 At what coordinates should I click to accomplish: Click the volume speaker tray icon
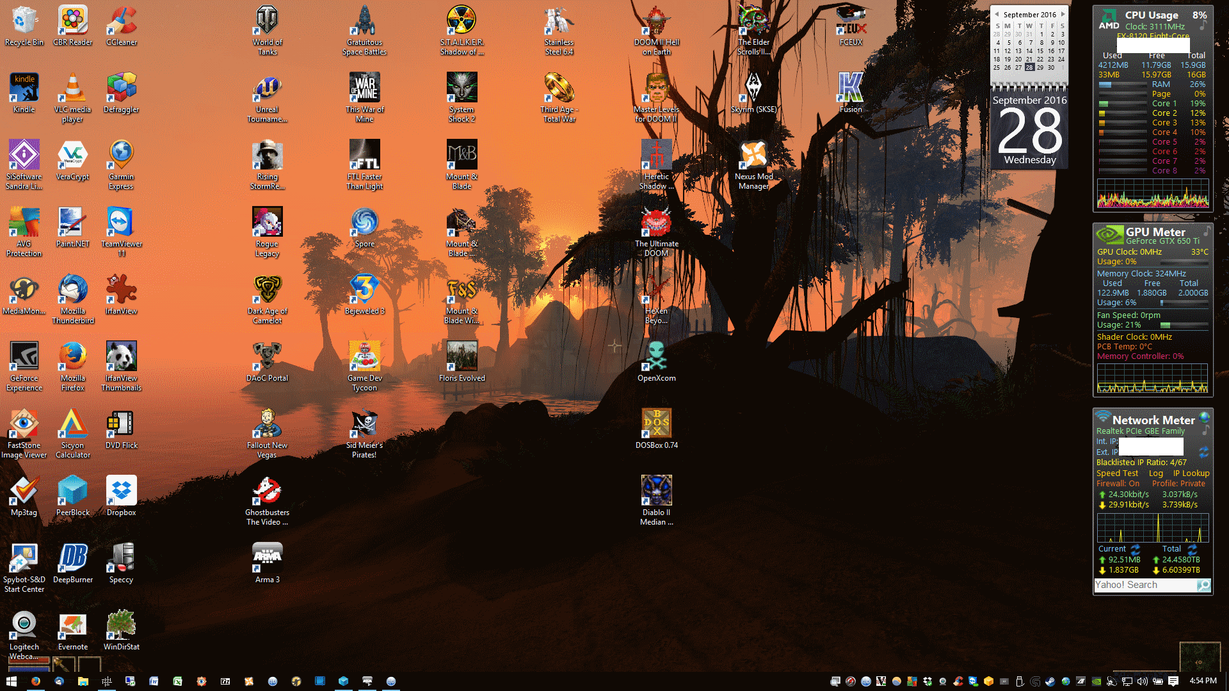[1142, 681]
